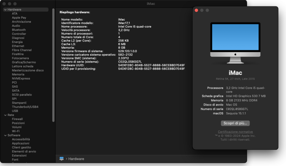The height and width of the screenshot is (166, 286).
Task: Select Stampanti in the sidebar
Action: pyautogui.click(x=19, y=103)
